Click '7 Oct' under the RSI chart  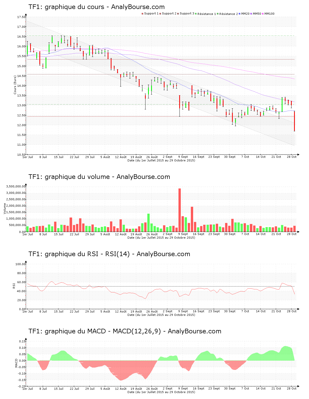point(245,311)
